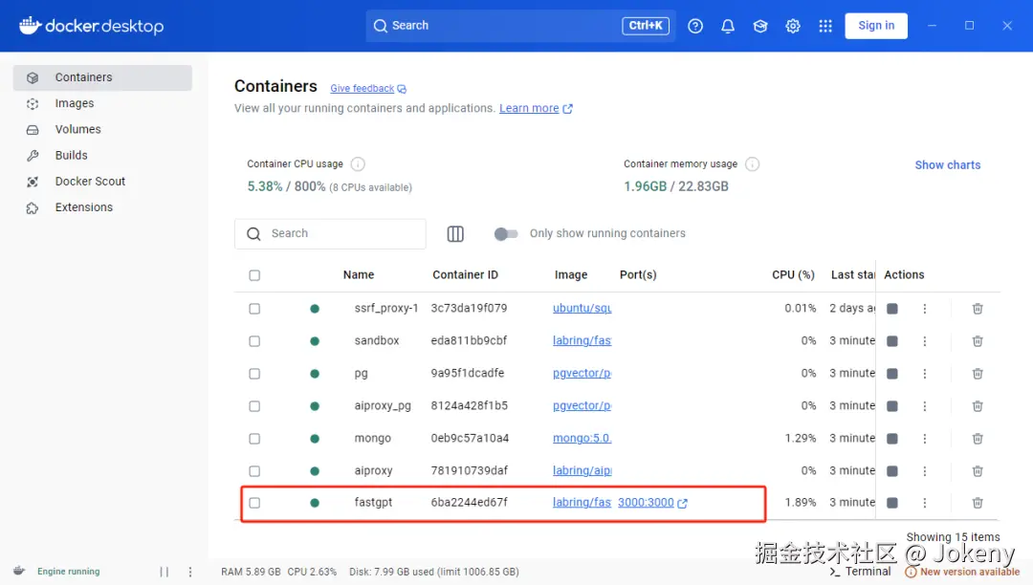Go to Images in the sidebar
Screen dimensions: 1033x585
tap(102, 103)
